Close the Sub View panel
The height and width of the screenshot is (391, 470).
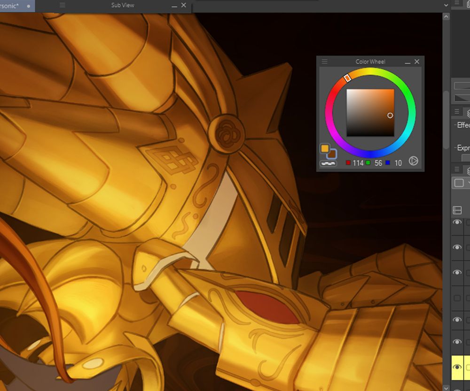click(x=184, y=5)
